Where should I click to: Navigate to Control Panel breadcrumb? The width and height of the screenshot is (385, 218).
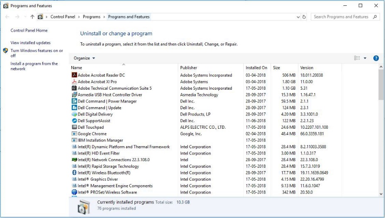(63, 17)
